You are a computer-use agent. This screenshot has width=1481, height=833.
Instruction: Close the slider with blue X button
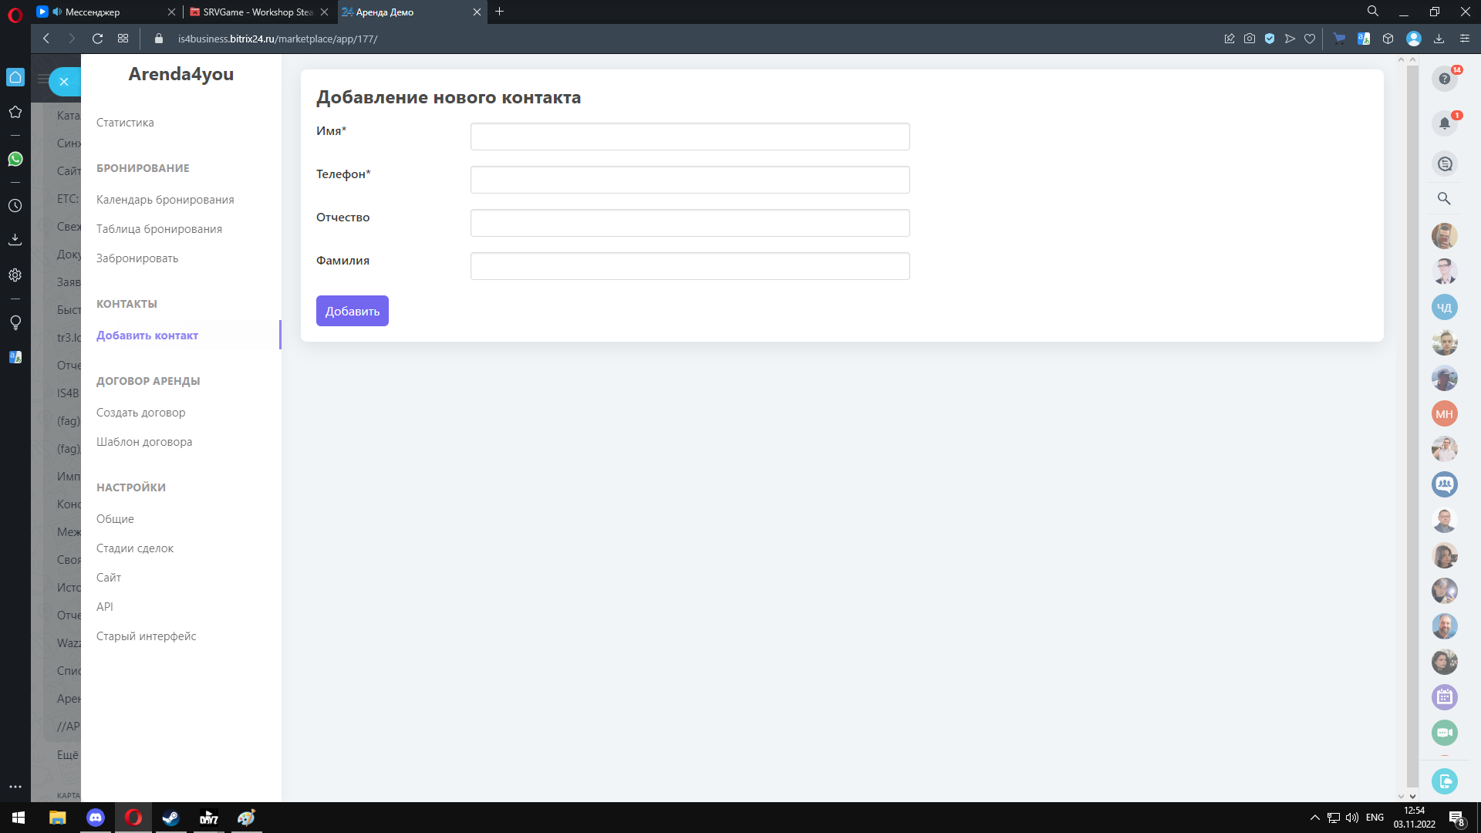tap(64, 82)
